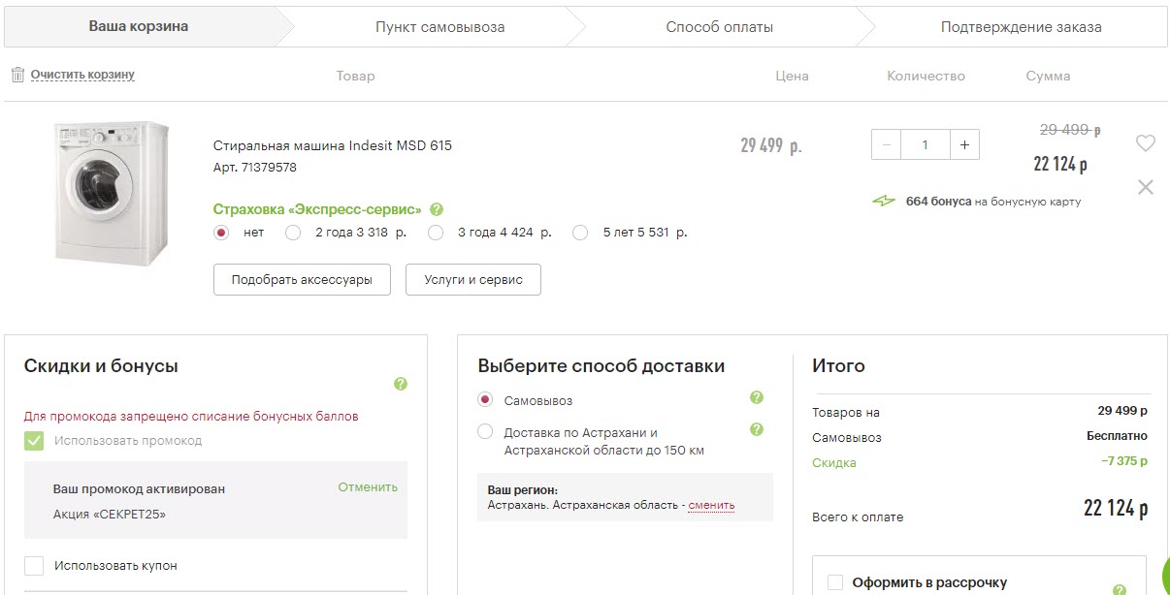Remove item using the X icon

(1145, 187)
